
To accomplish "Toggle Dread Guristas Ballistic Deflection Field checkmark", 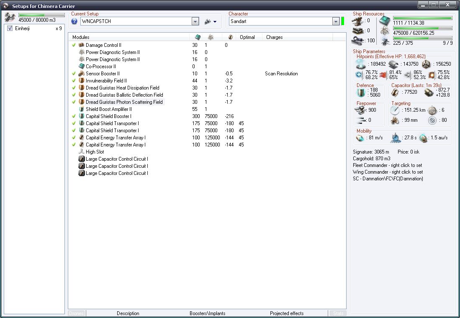I will [74, 95].
